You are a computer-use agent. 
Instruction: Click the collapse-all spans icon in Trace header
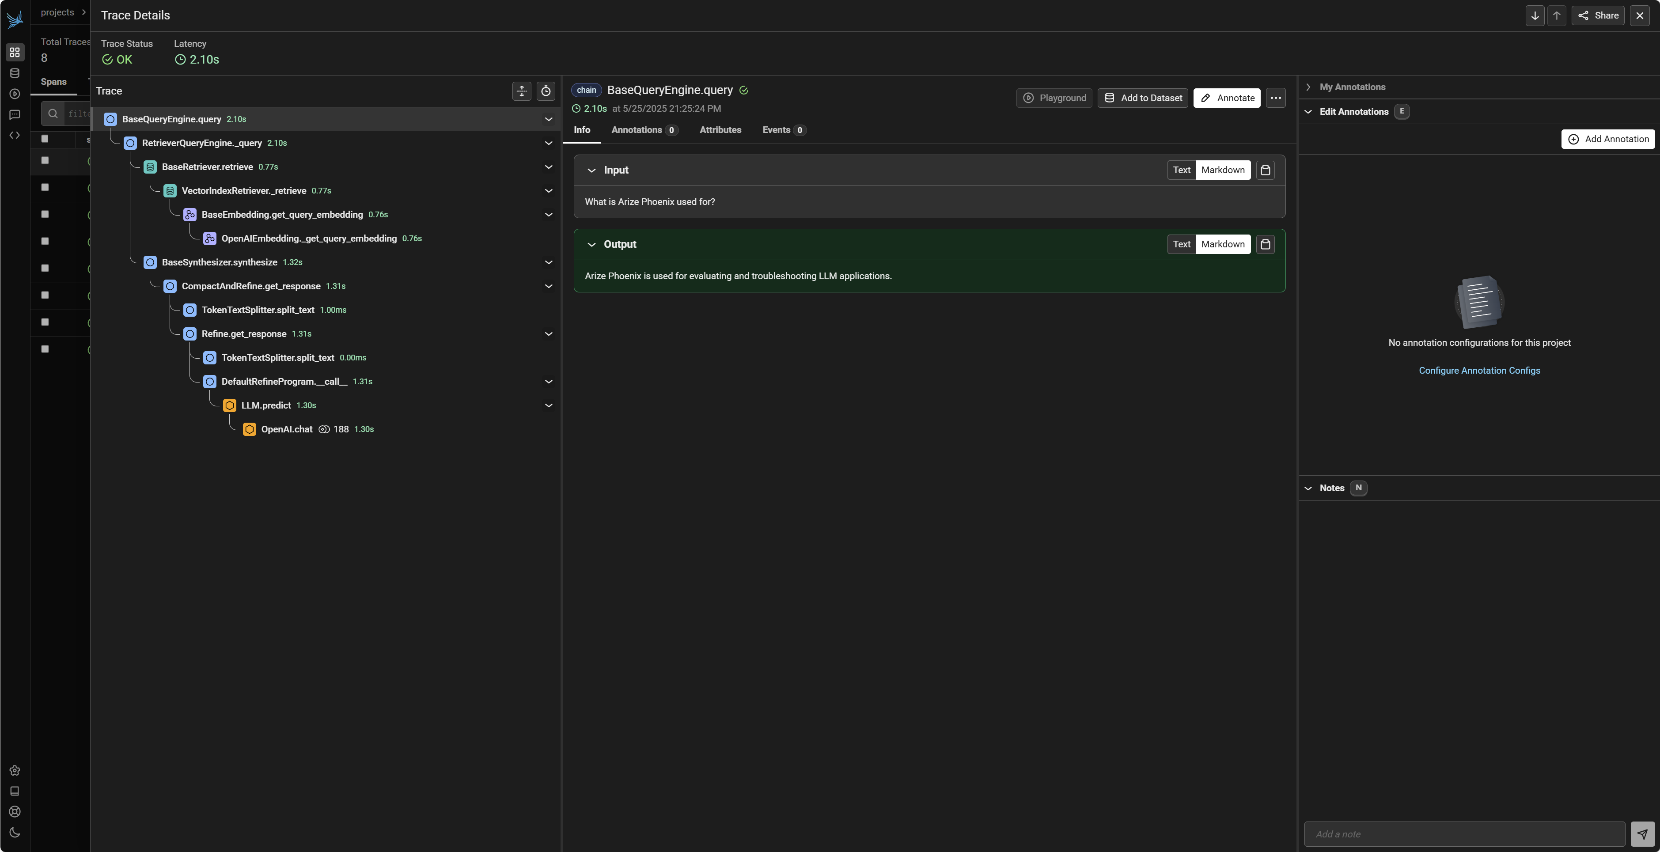coord(521,91)
